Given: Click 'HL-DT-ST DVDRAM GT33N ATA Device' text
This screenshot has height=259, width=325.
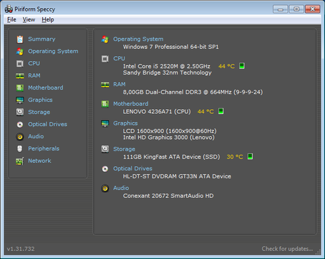Looking at the screenshot, I should pyautogui.click(x=177, y=176).
